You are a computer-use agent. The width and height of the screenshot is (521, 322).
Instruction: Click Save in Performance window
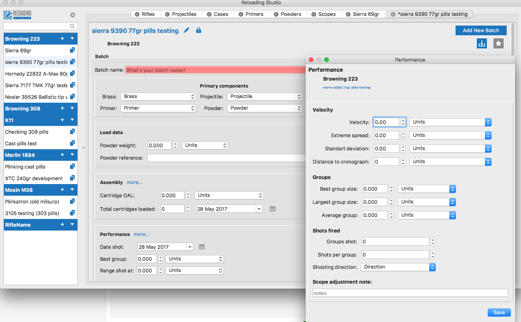click(499, 312)
